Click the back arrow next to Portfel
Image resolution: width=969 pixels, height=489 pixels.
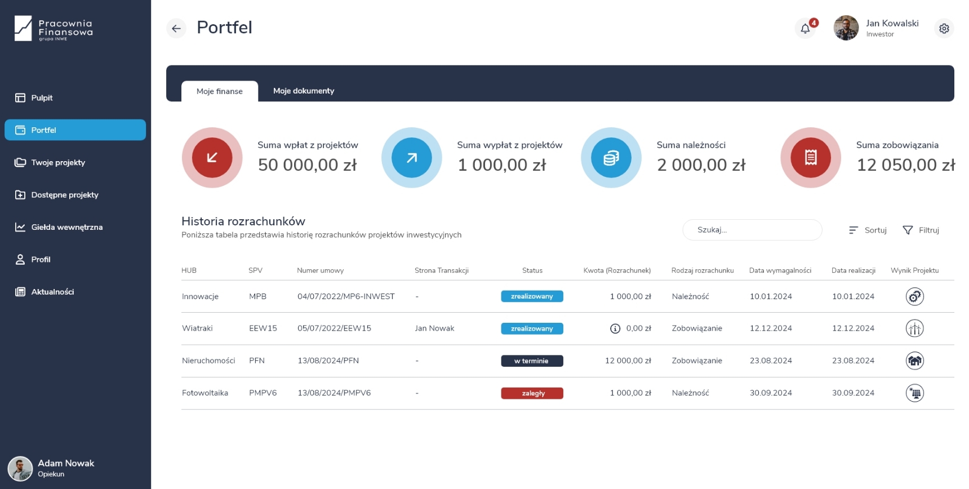point(176,28)
